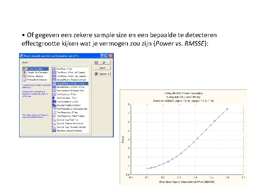The height and width of the screenshot is (191, 255).
Task: Click the One Correlation, t-Test icon
Action: tap(54, 98)
